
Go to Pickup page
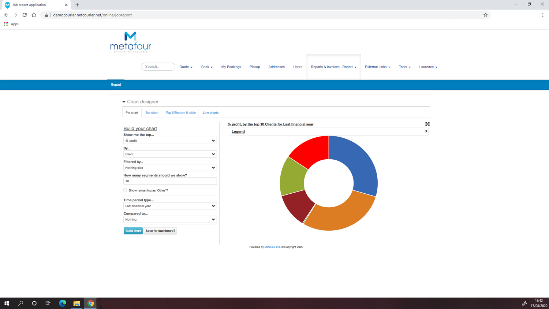click(x=255, y=67)
